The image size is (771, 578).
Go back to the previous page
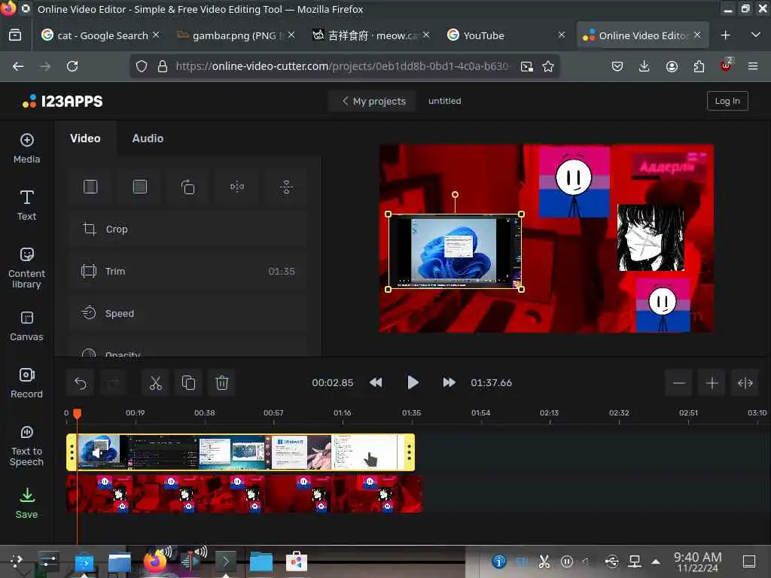click(18, 66)
